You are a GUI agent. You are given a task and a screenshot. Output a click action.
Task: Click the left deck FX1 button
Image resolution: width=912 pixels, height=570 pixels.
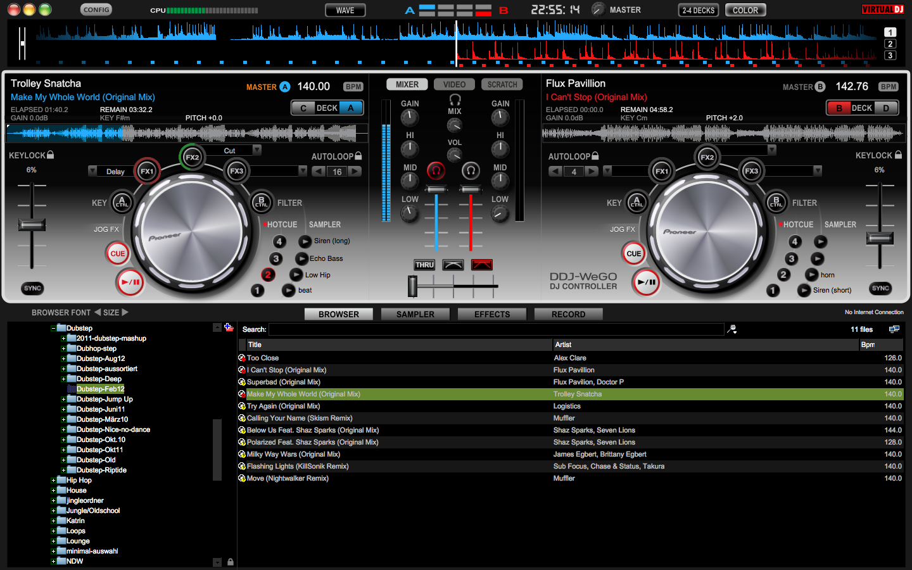pyautogui.click(x=147, y=171)
